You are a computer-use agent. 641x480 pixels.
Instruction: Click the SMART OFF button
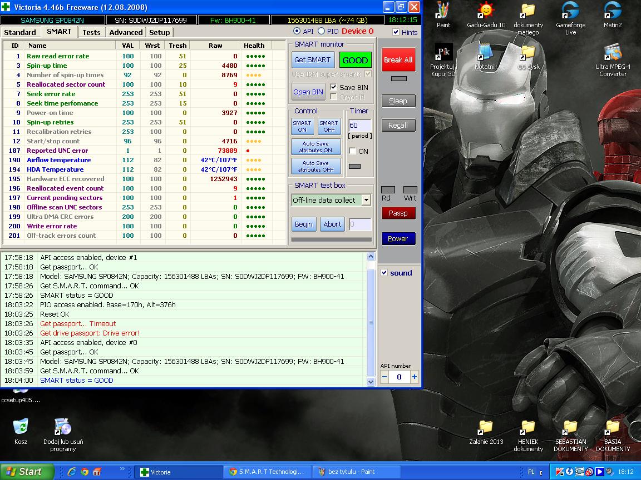(x=329, y=126)
